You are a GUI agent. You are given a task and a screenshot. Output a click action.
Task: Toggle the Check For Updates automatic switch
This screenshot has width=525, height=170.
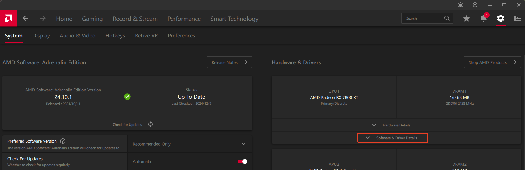tap(242, 161)
